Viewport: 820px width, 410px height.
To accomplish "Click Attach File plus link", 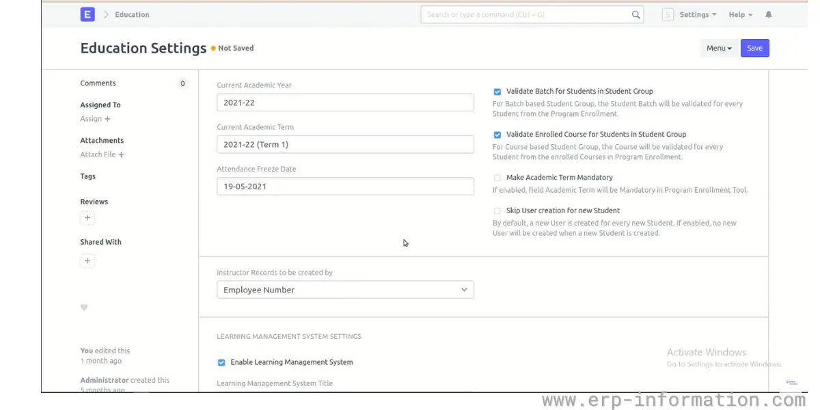I will pyautogui.click(x=102, y=154).
